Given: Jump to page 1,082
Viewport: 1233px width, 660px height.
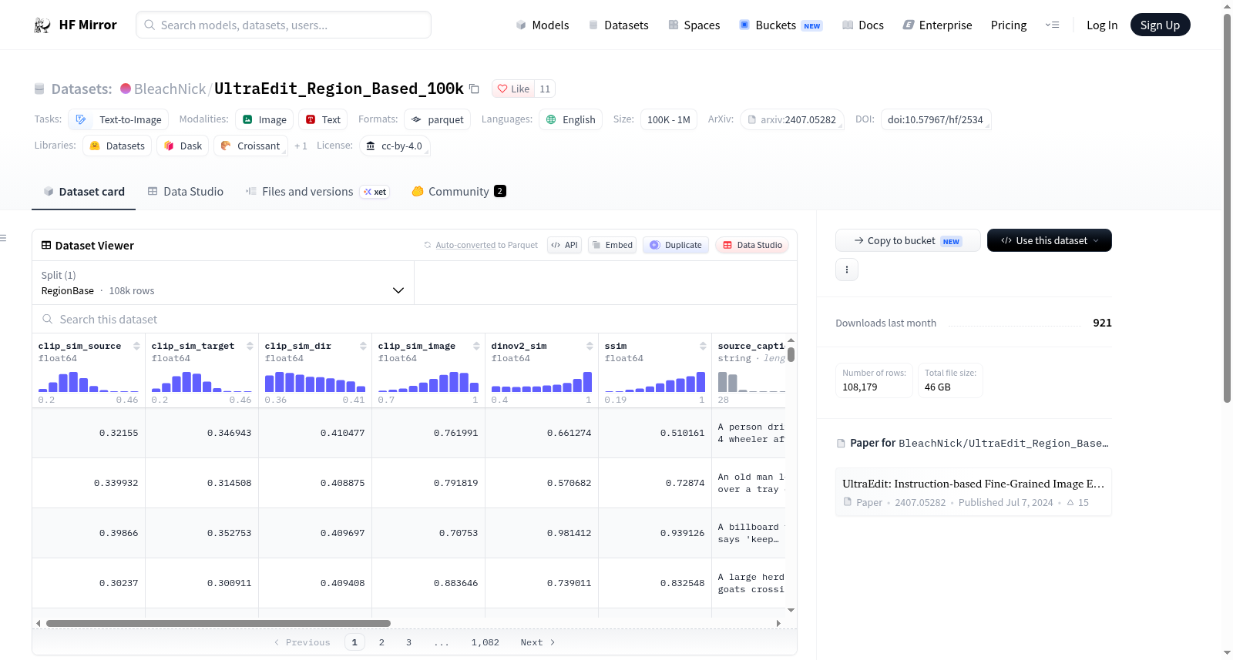Looking at the screenshot, I should (485, 642).
